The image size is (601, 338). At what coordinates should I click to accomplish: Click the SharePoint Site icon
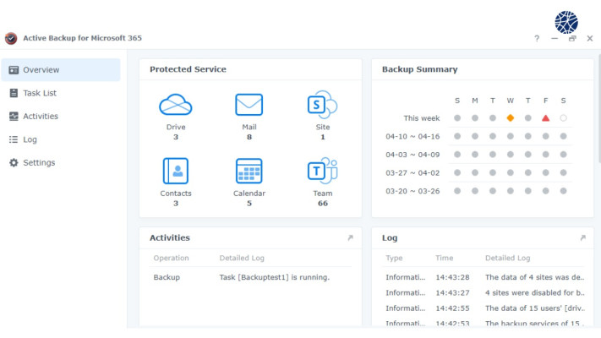(322, 104)
